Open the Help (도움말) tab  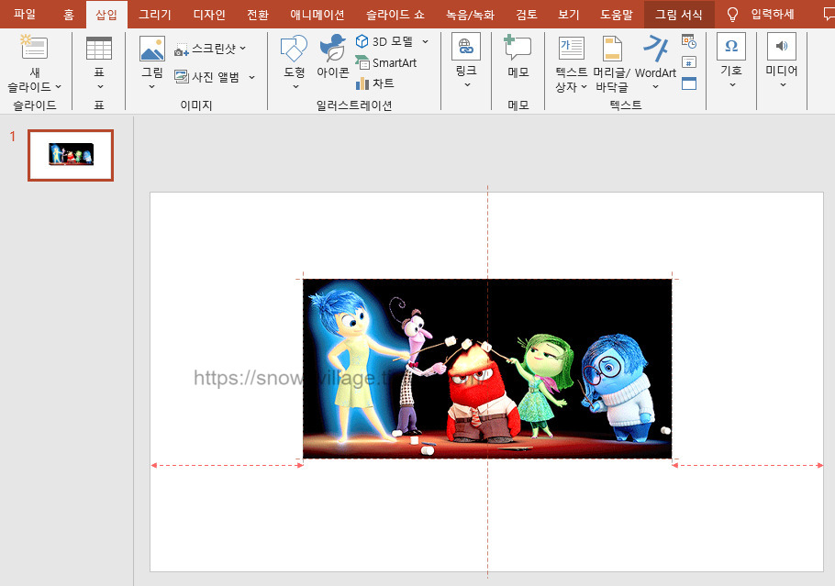617,15
